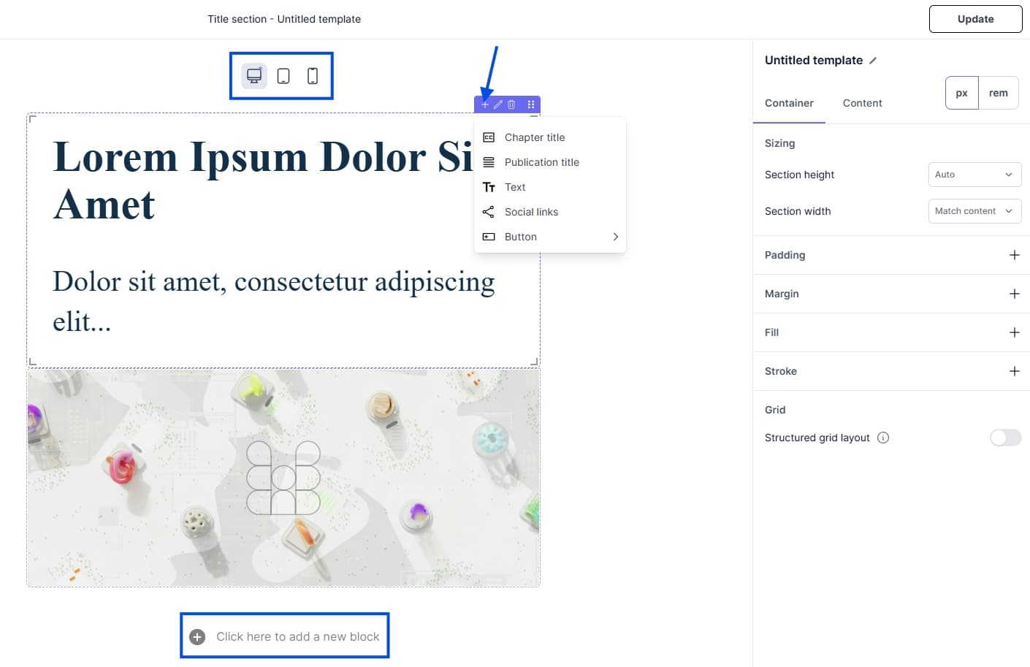
Task: Select Publication title from the block menu
Action: click(x=542, y=162)
